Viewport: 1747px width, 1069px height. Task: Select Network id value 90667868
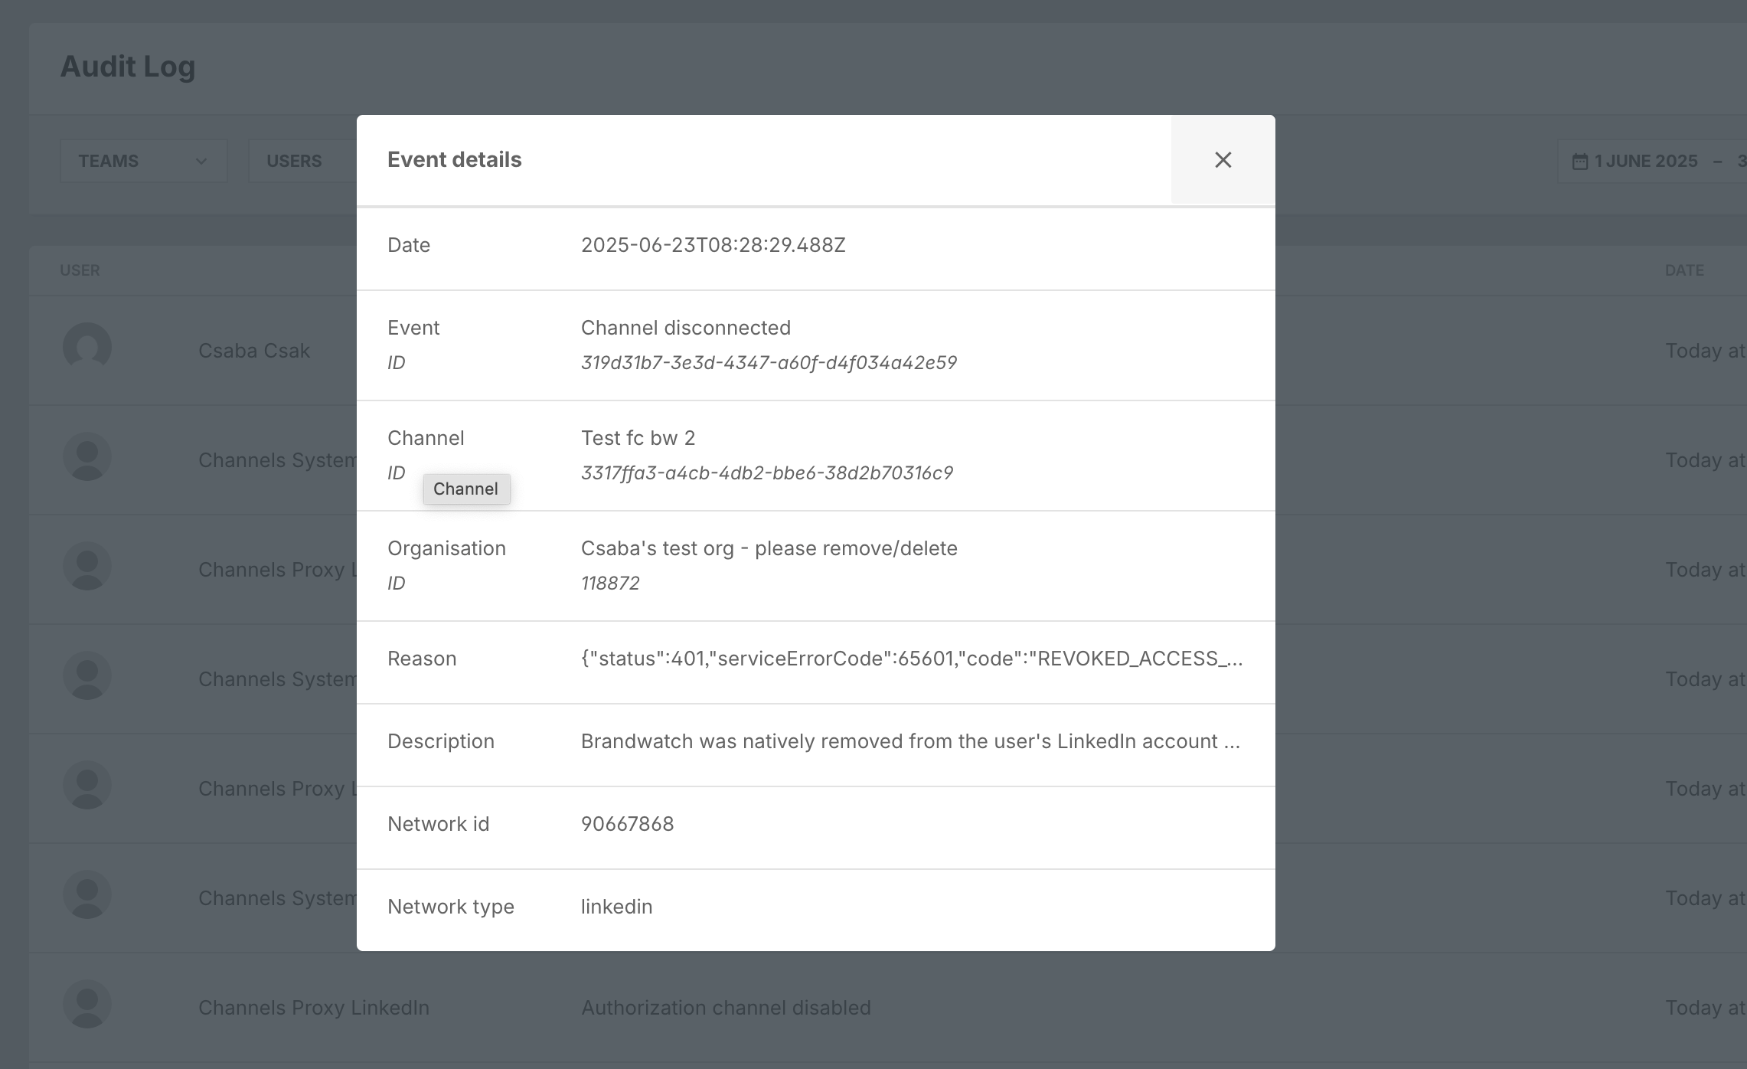[627, 824]
